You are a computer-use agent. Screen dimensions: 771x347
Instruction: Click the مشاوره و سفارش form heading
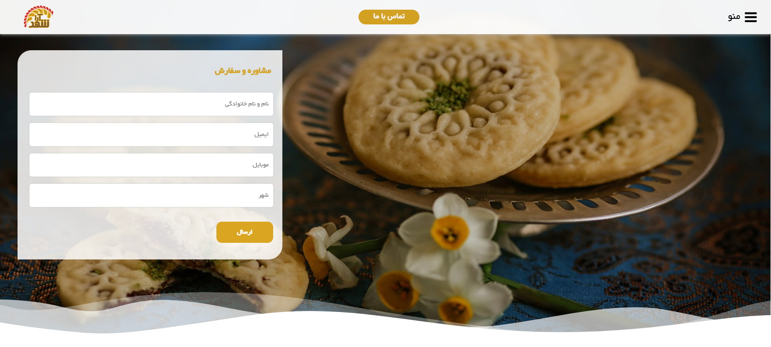[243, 71]
